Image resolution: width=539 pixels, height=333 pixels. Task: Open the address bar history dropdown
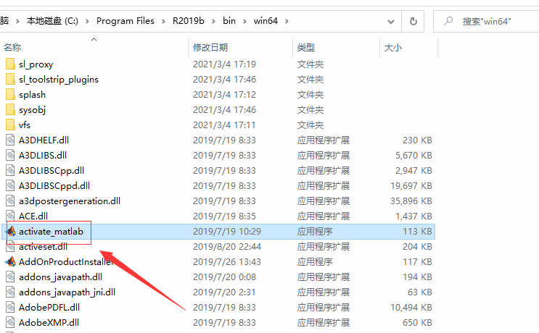tap(391, 22)
